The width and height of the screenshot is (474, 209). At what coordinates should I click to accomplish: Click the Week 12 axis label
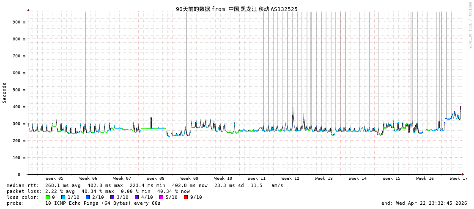[290, 179]
